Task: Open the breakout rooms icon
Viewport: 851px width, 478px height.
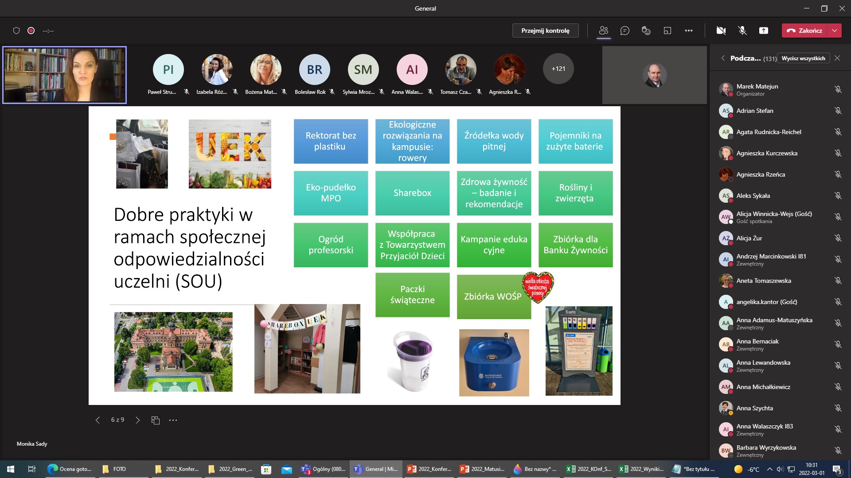Action: [668, 31]
